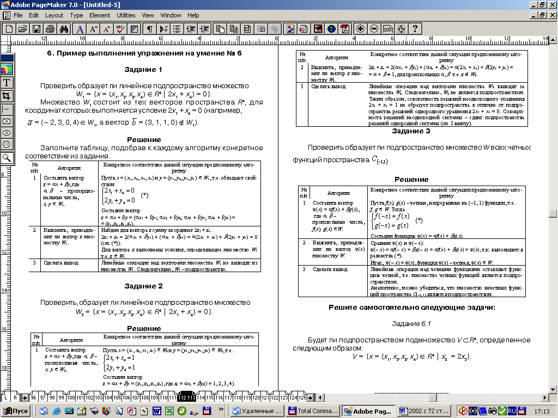Select the Constrained Line tool
Screen dimensions: 558x418
pyautogui.click(x=7, y=109)
